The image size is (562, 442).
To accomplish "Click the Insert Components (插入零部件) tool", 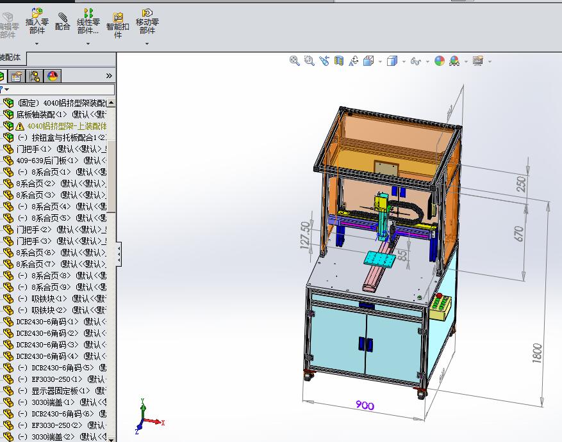I will pos(37,22).
